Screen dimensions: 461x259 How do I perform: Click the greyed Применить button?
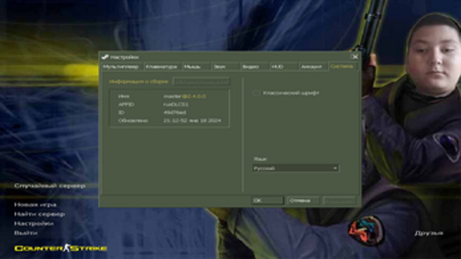[339, 201]
